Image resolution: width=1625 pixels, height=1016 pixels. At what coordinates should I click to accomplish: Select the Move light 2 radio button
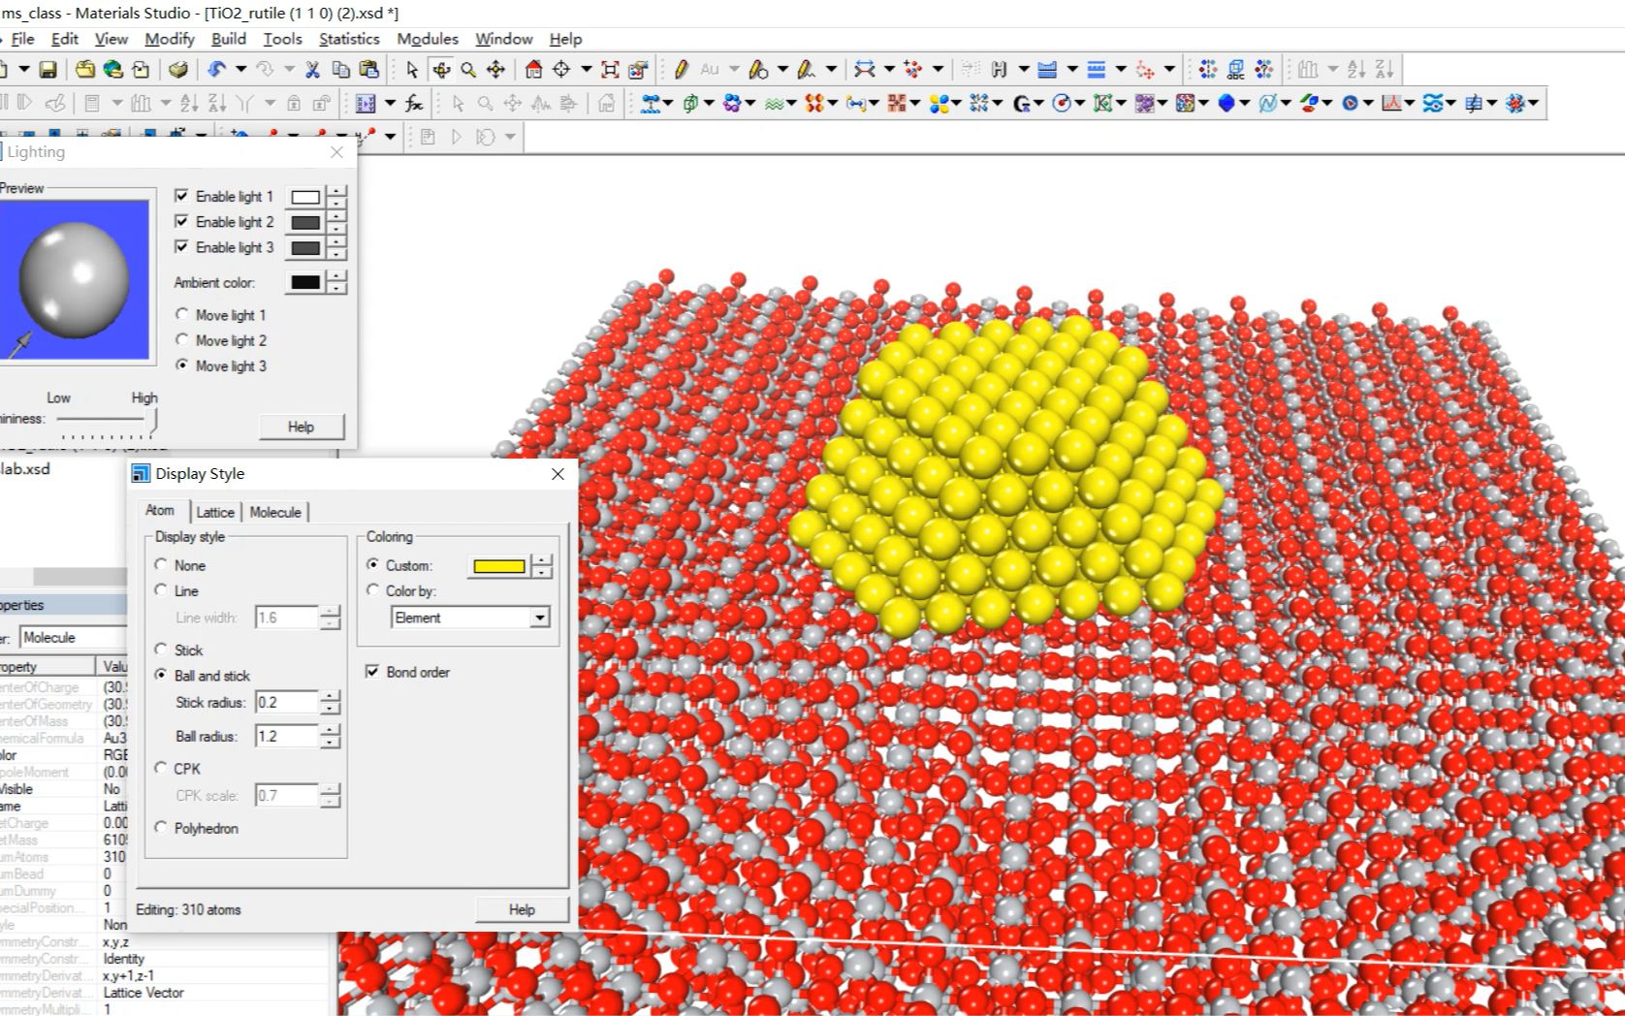pos(181,339)
